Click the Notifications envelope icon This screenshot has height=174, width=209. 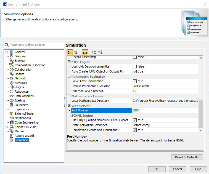[x=12, y=118]
